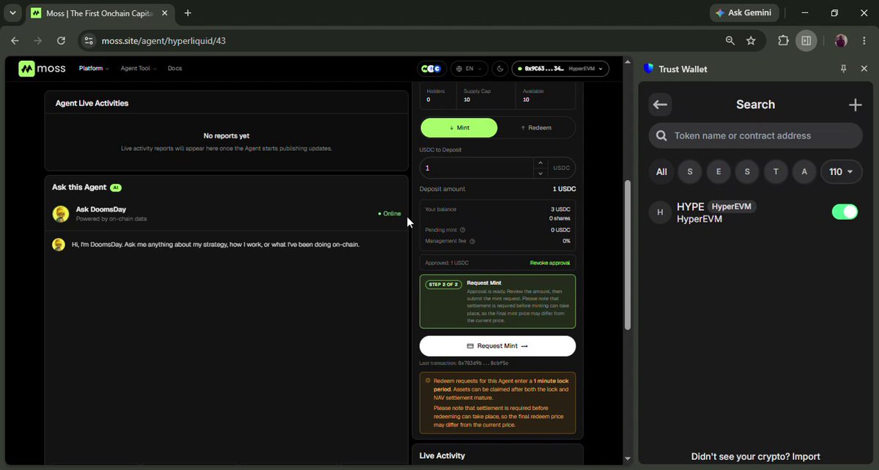879x470 pixels.
Task: Click the Ask Gemini button
Action: pos(744,13)
